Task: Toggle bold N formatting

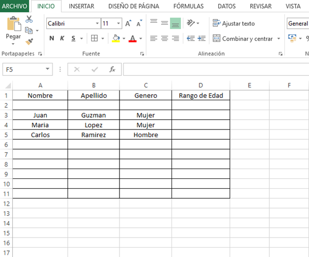Action: (51, 38)
